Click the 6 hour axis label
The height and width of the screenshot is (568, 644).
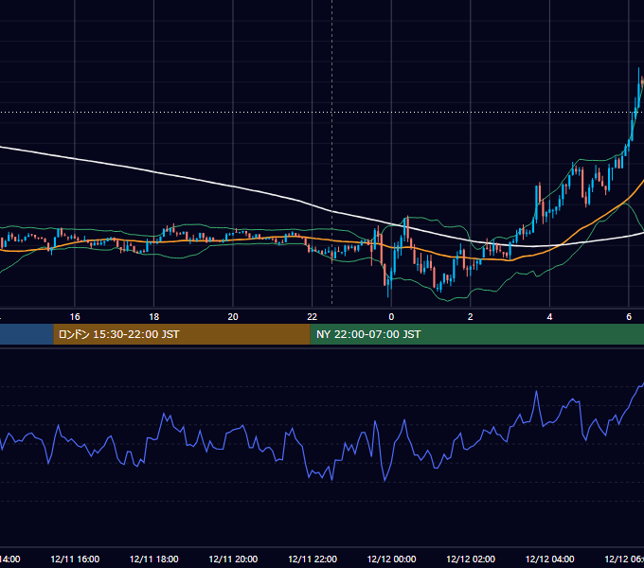(x=629, y=317)
